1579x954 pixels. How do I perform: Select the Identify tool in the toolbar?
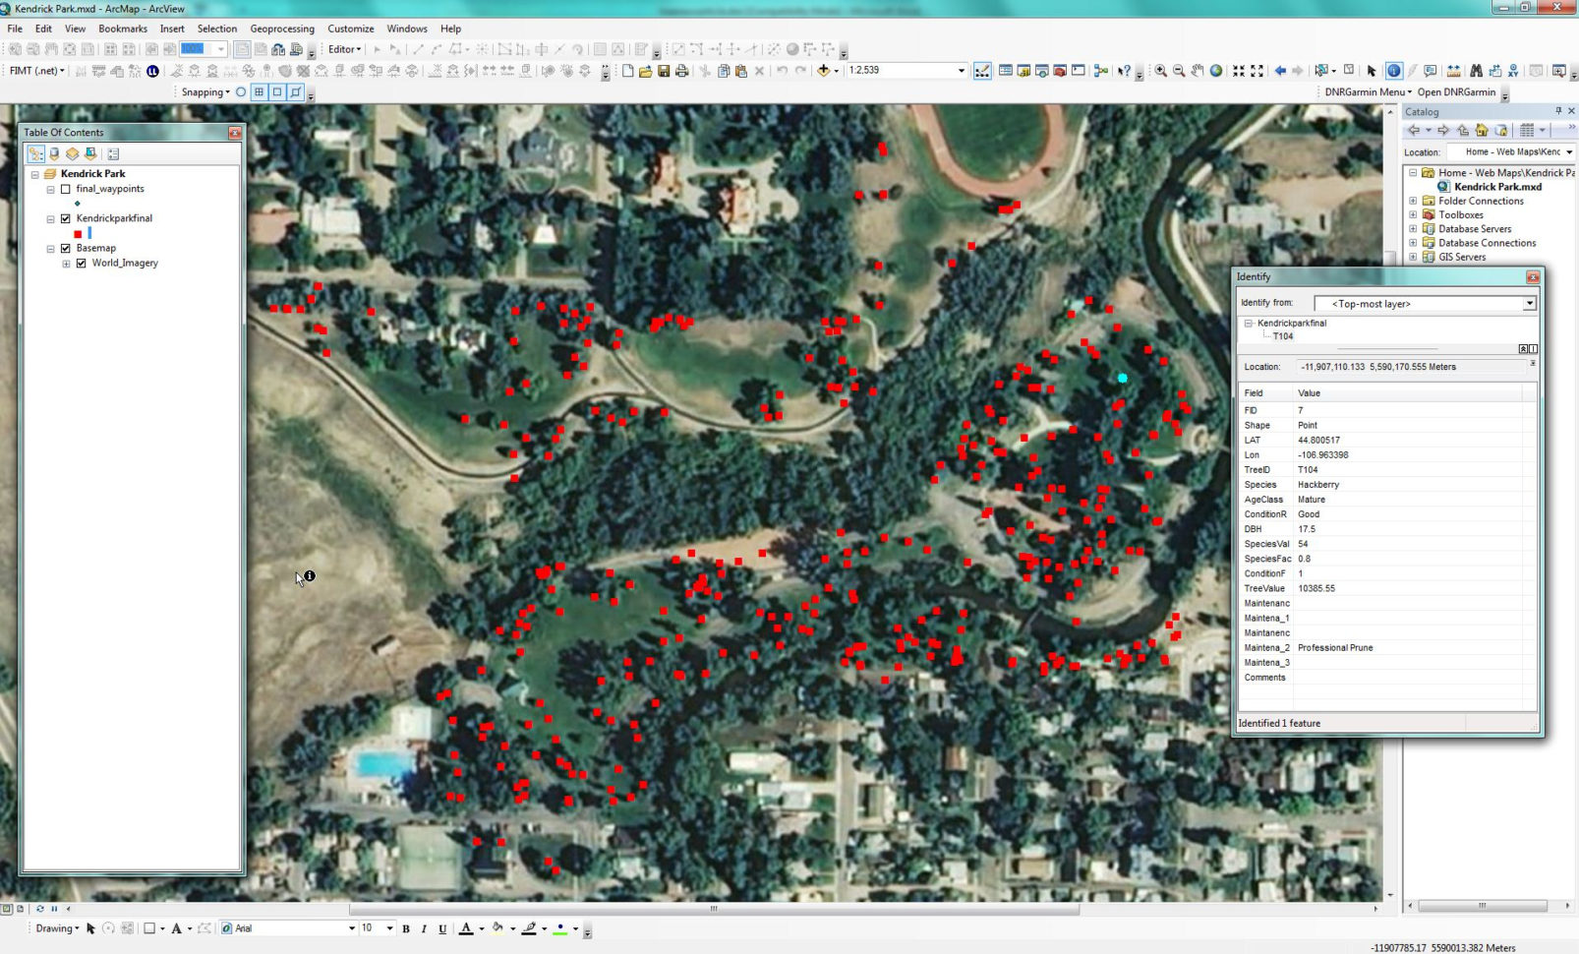click(x=1393, y=71)
